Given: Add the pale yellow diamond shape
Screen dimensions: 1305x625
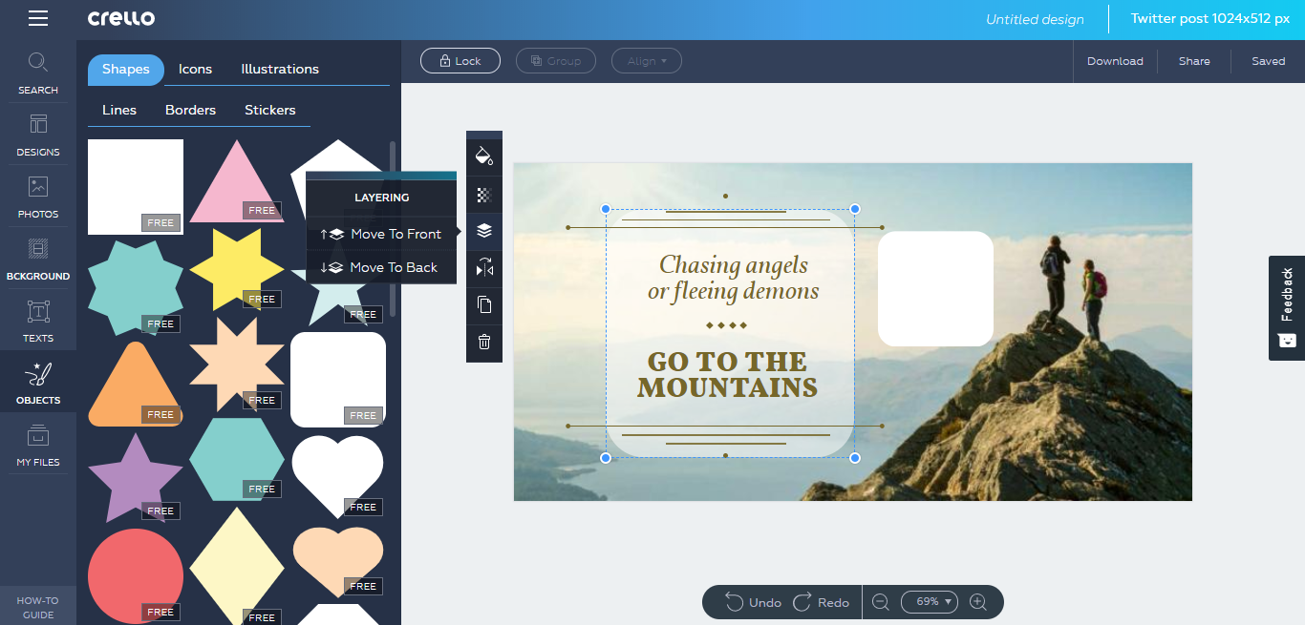Looking at the screenshot, I should click(x=237, y=566).
